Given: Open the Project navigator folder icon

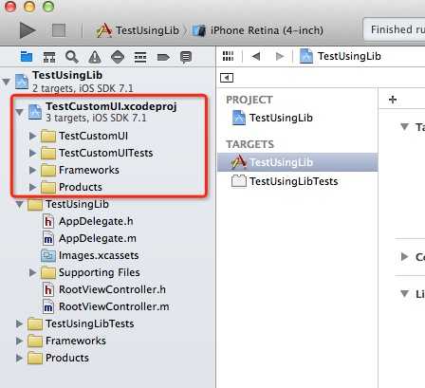Looking at the screenshot, I should pos(27,57).
